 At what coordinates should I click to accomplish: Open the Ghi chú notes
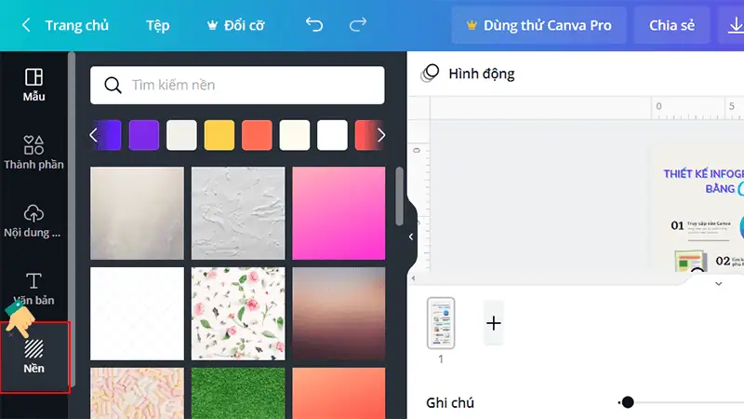point(450,403)
